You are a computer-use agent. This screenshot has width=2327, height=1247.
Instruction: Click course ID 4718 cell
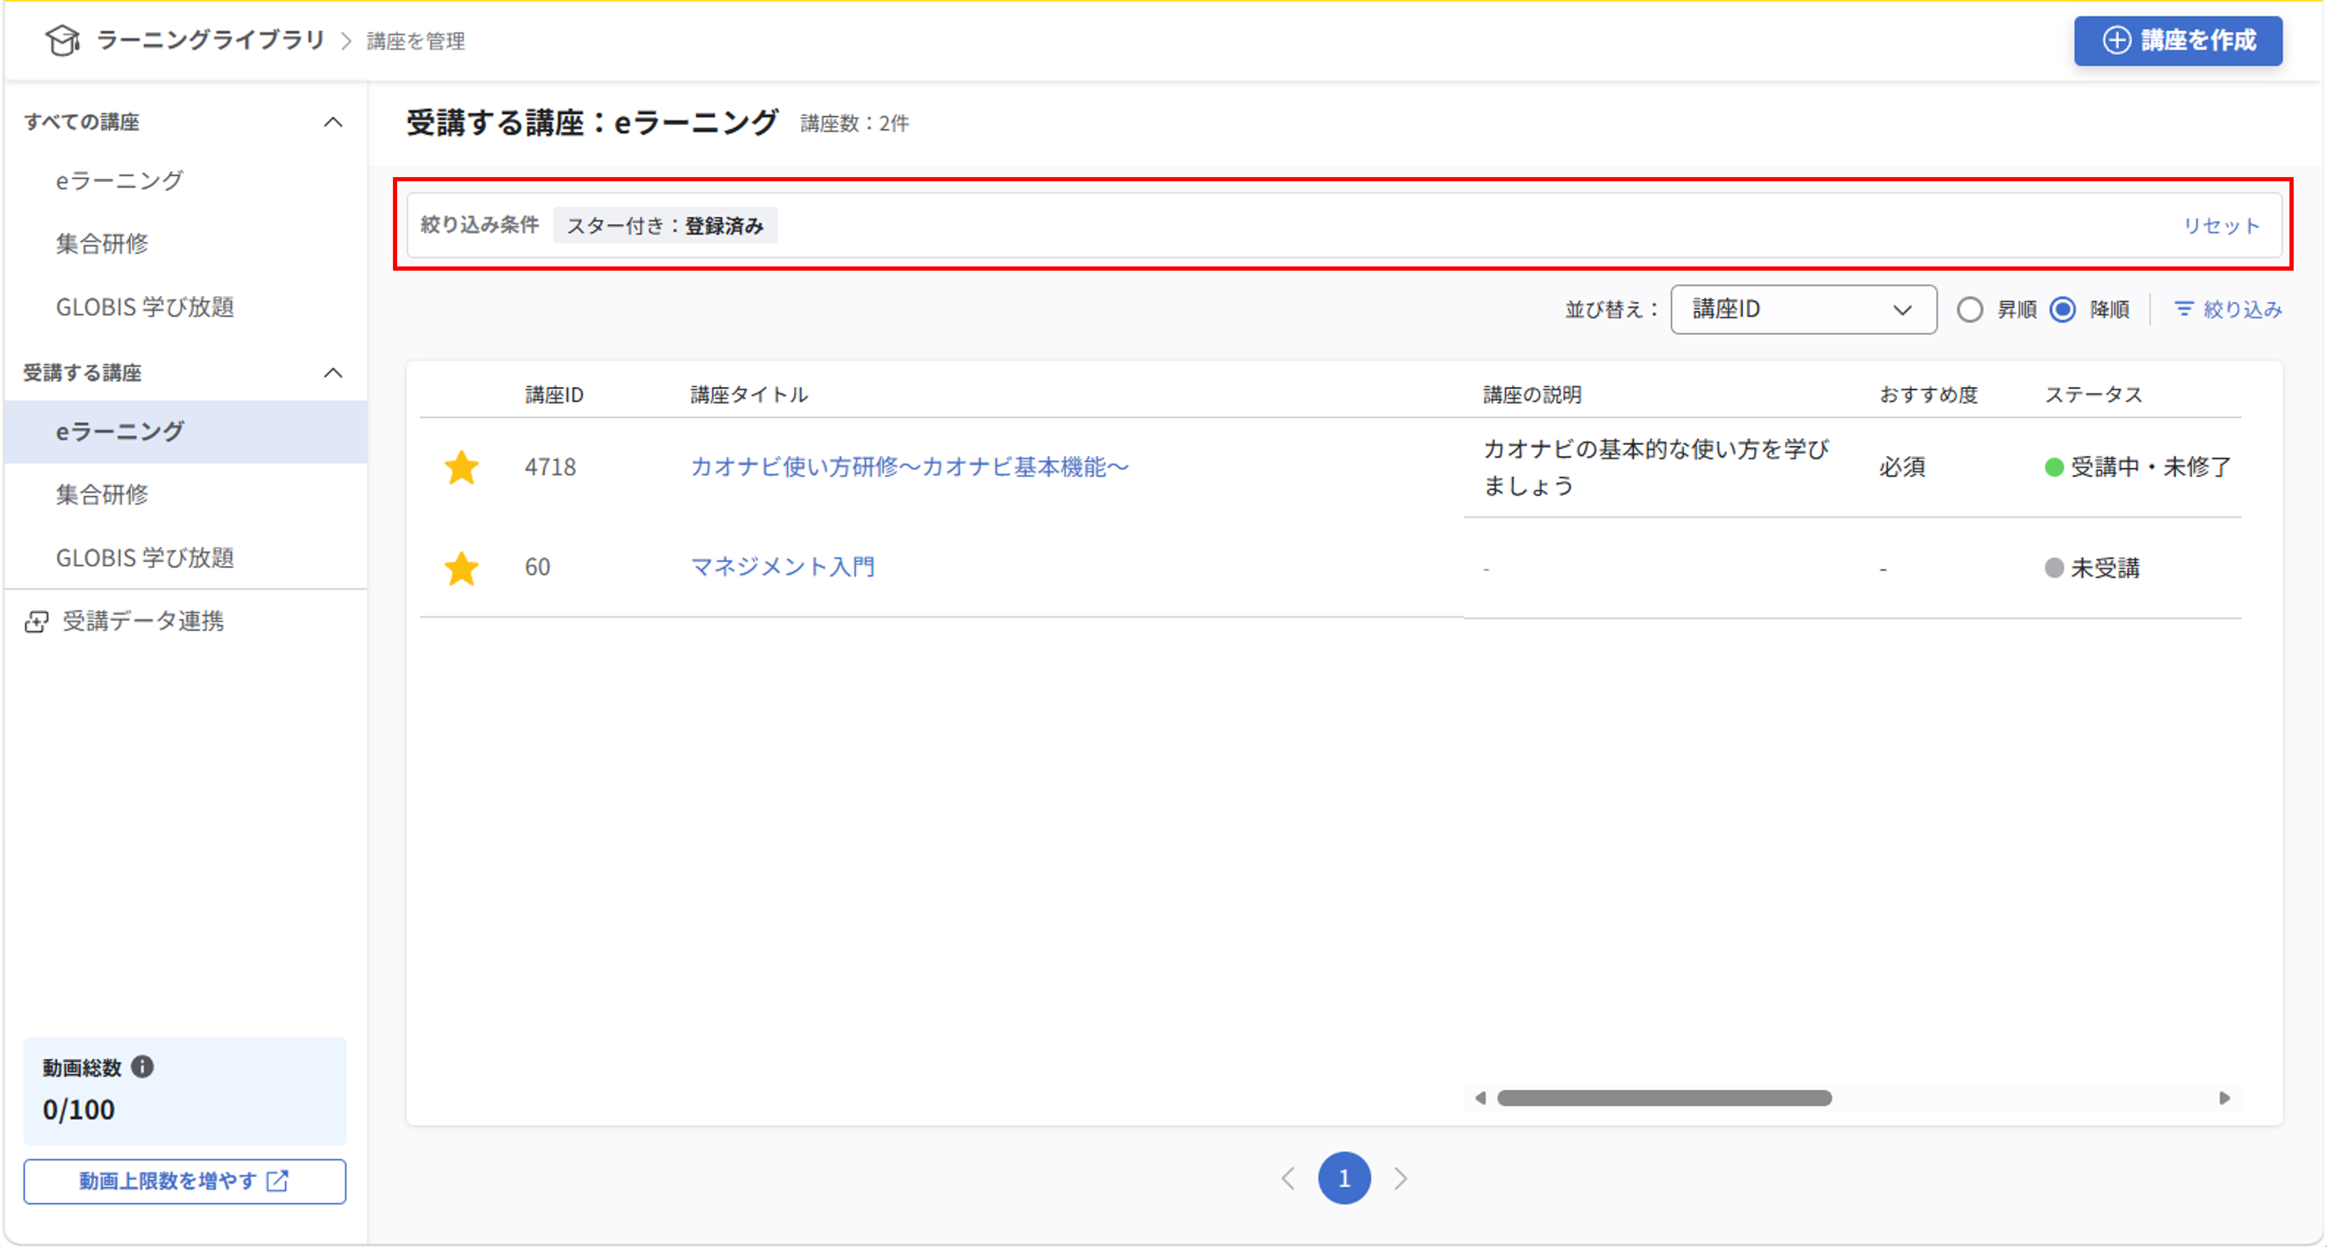[x=550, y=467]
